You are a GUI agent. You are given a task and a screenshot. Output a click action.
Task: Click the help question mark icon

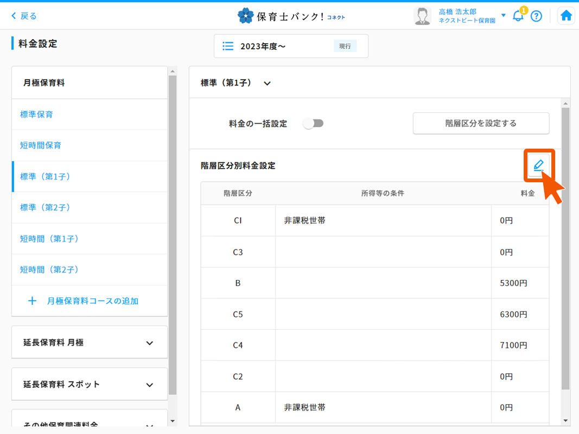tap(536, 16)
